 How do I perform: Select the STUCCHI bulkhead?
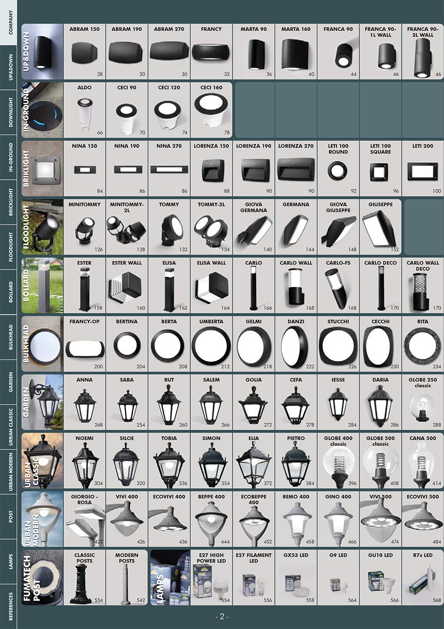point(338,344)
